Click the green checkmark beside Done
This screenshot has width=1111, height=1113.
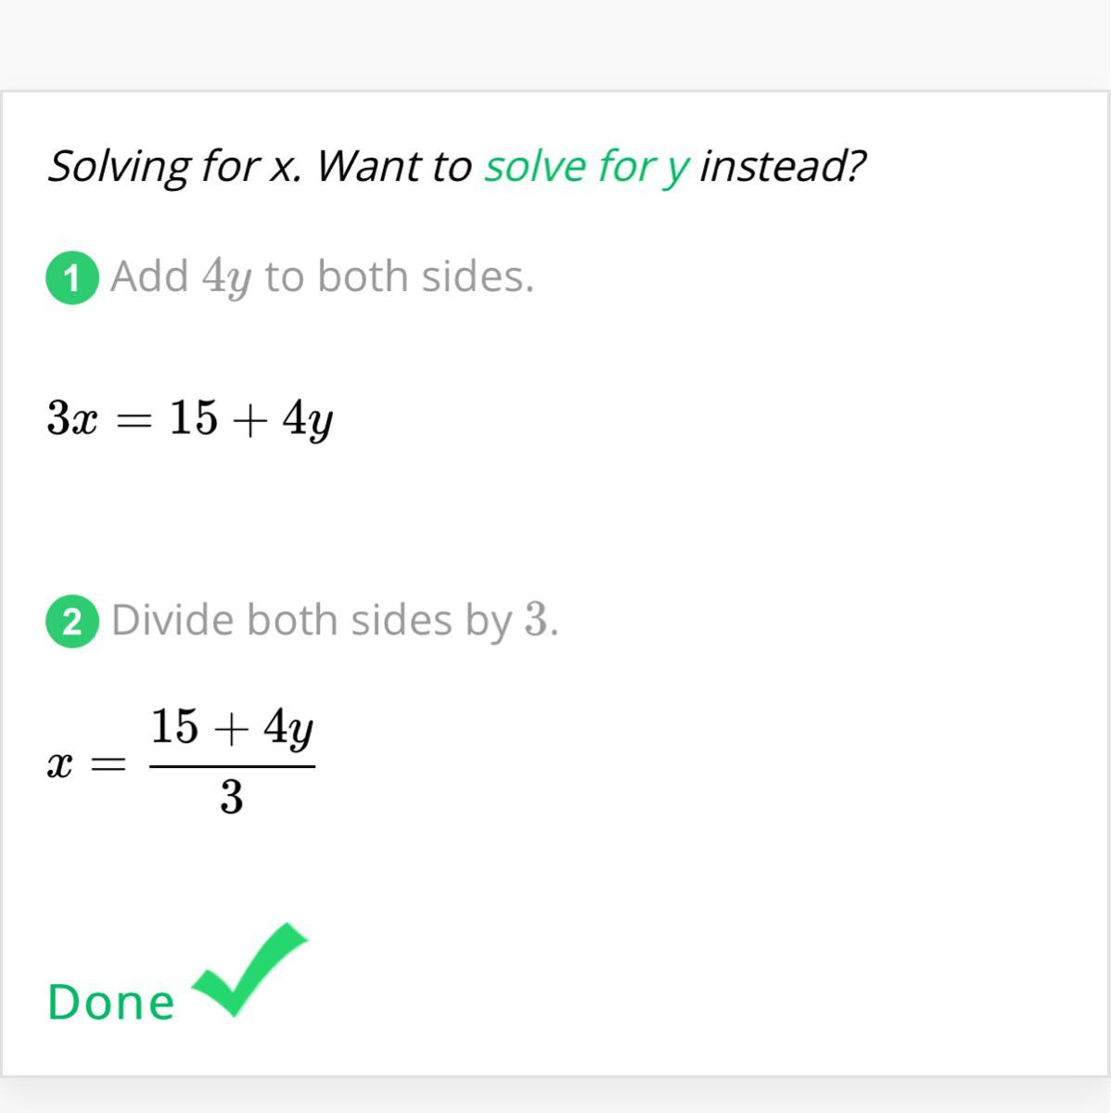pyautogui.click(x=249, y=971)
